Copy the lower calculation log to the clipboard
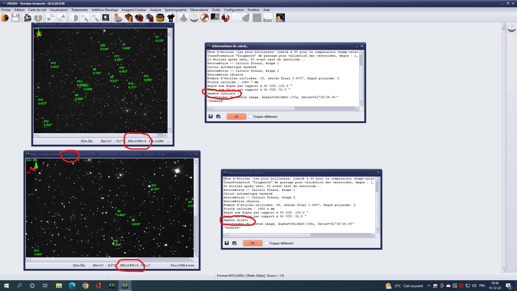The image size is (517, 291). 235,243
